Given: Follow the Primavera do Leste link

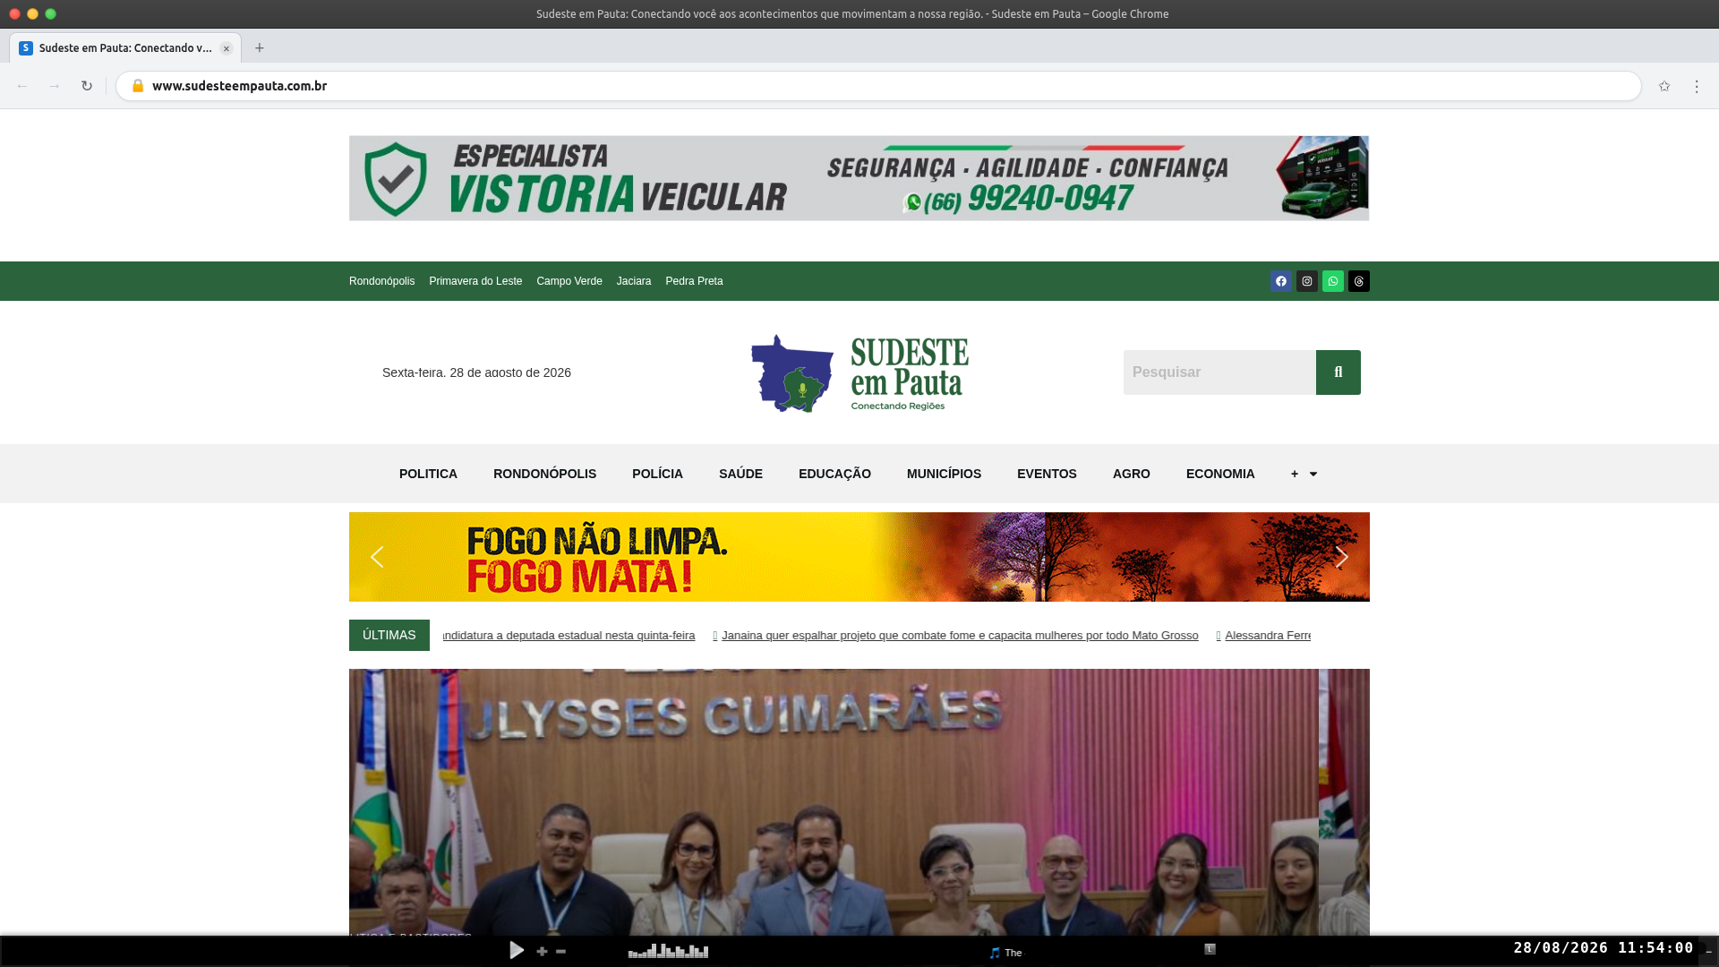Looking at the screenshot, I should pyautogui.click(x=475, y=281).
